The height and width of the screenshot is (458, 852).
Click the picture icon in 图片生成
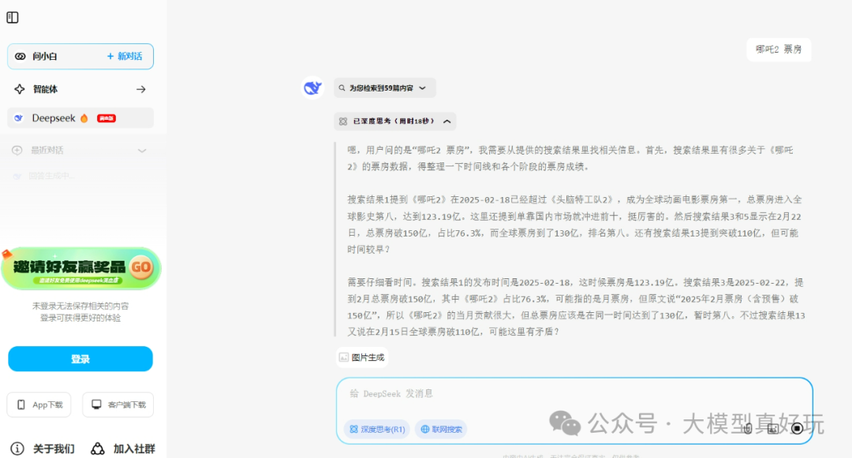click(343, 357)
